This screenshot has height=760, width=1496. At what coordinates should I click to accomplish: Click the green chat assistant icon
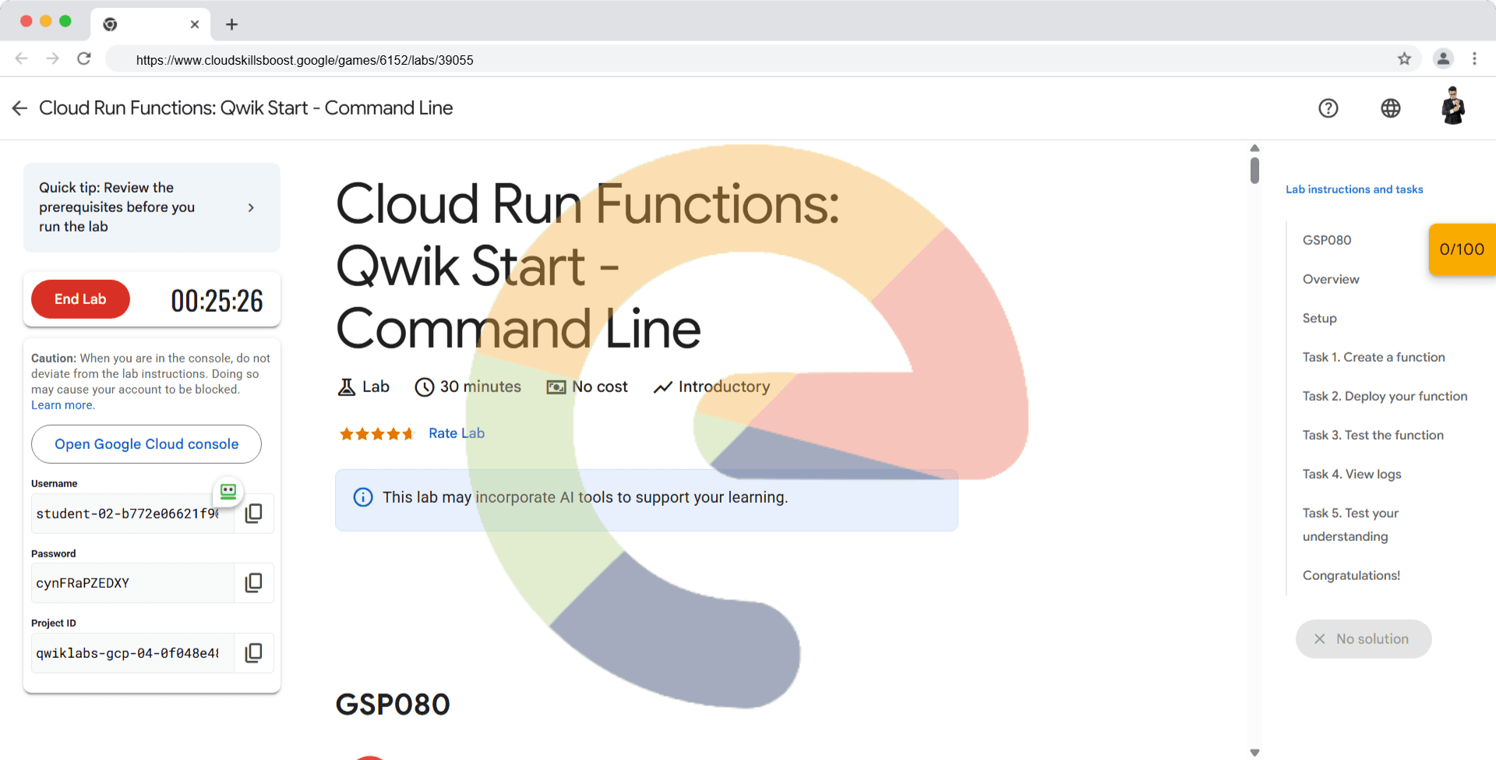coord(228,491)
